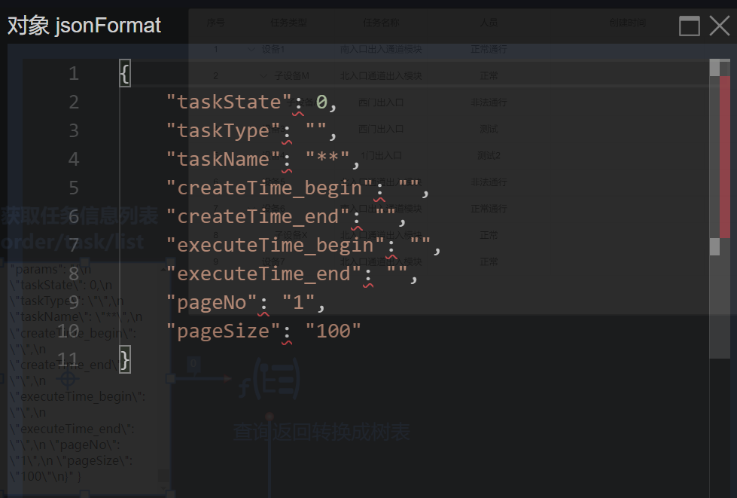Viewport: 737px width, 498px height.
Task: Collapse the 设备1 tree row chevron
Action: tap(251, 50)
